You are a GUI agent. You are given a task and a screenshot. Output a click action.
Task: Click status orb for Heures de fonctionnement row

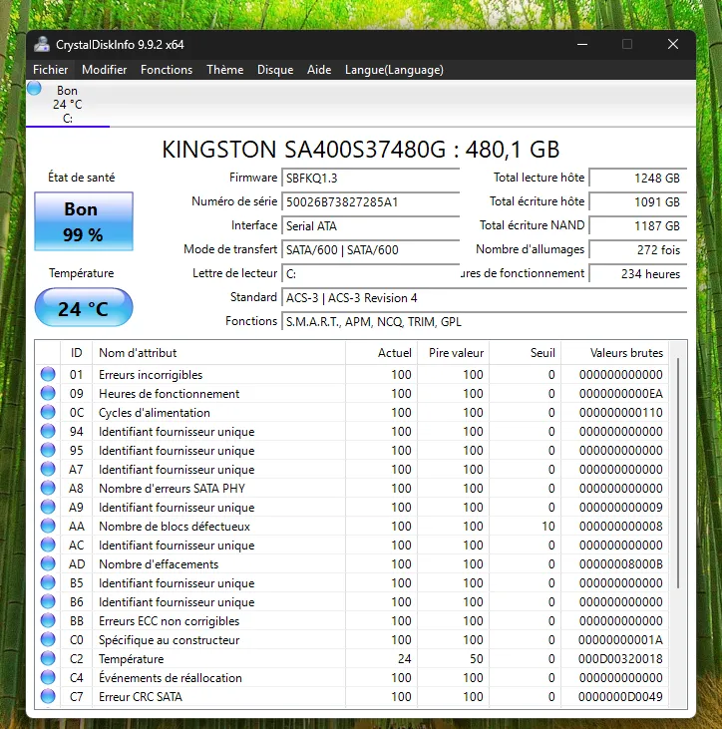pyautogui.click(x=48, y=393)
